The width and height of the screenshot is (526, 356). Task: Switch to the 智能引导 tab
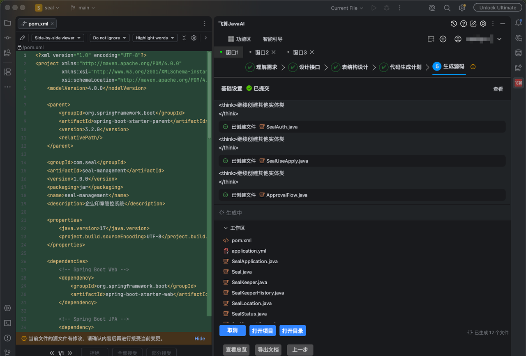point(273,39)
